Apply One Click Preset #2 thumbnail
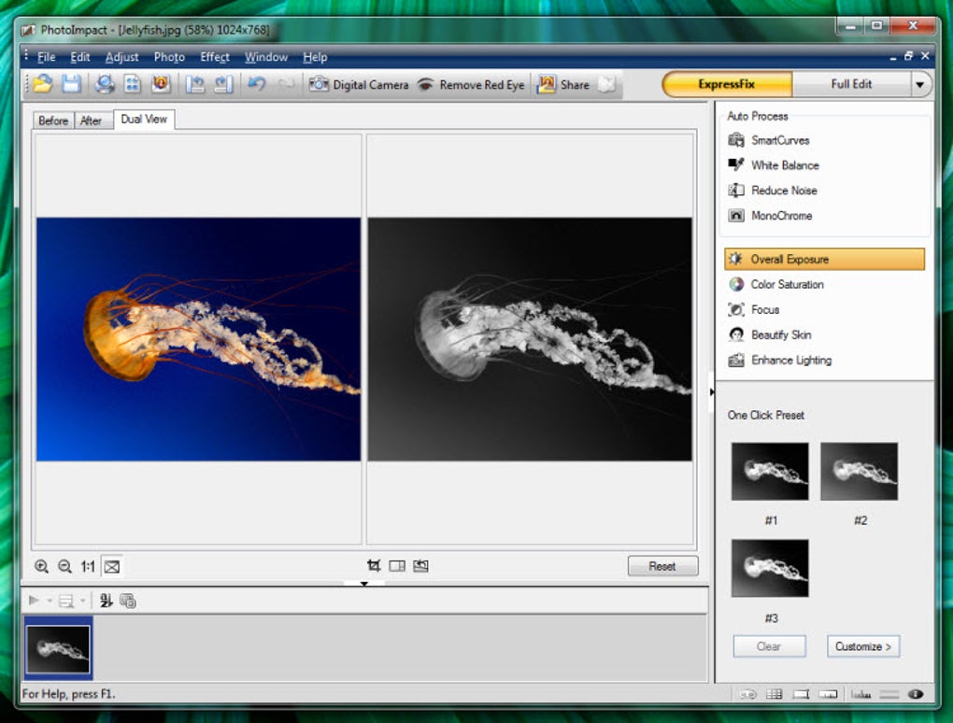This screenshot has width=953, height=723. [859, 472]
